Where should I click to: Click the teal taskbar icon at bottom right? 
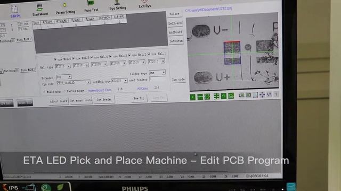291,187
